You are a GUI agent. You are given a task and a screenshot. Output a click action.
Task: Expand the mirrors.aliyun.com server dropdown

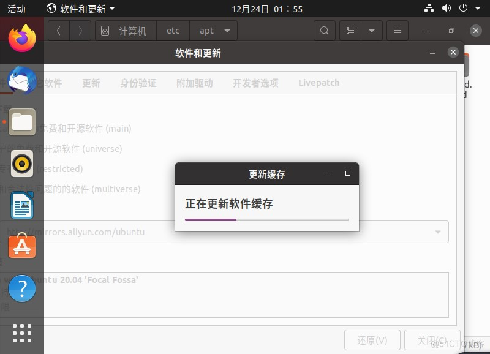click(438, 232)
